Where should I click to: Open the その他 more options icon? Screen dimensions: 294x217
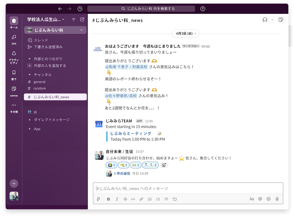tap(14, 105)
